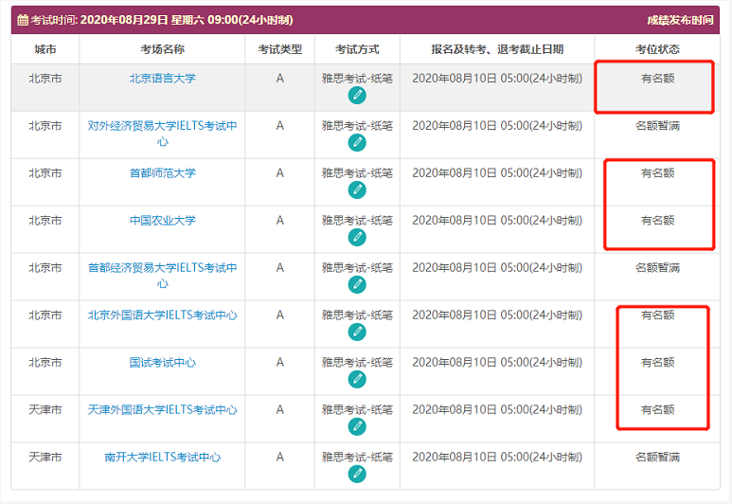The height and width of the screenshot is (504, 732).
Task: Click 报名及转考、退考截止日期 column header
Action: click(x=497, y=49)
